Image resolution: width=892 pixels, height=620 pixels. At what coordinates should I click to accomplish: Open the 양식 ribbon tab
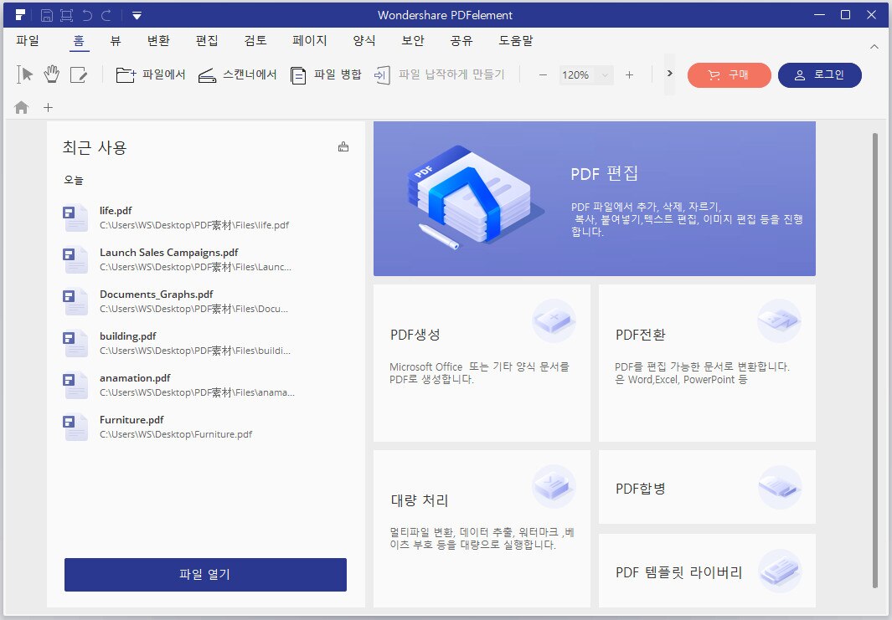coord(364,40)
